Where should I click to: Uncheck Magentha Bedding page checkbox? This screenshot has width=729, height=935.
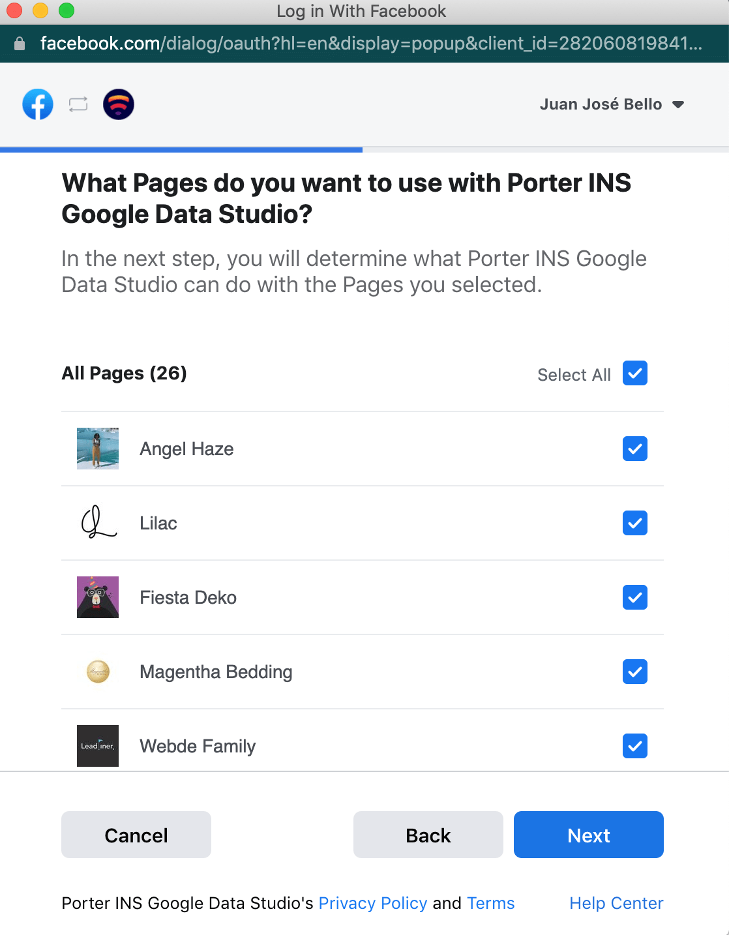(635, 672)
